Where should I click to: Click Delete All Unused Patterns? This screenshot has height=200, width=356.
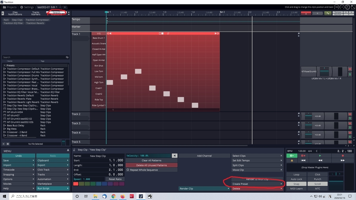[x=152, y=165]
